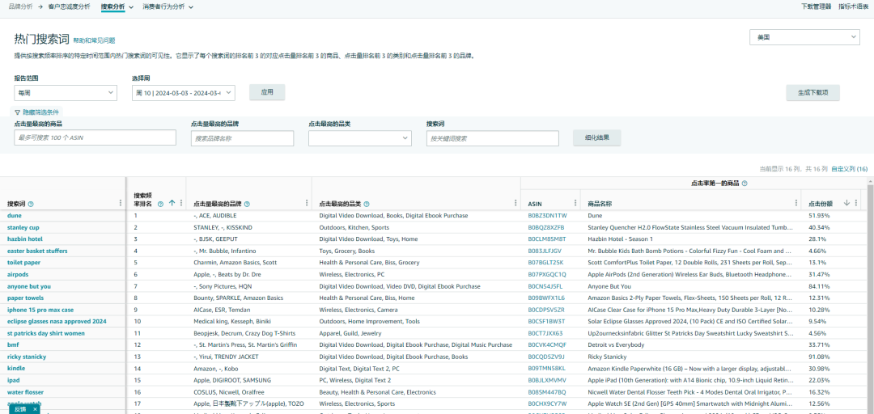The height and width of the screenshot is (414, 874).
Task: Focus the 搜索品牌名称 brand input
Action: (242, 138)
